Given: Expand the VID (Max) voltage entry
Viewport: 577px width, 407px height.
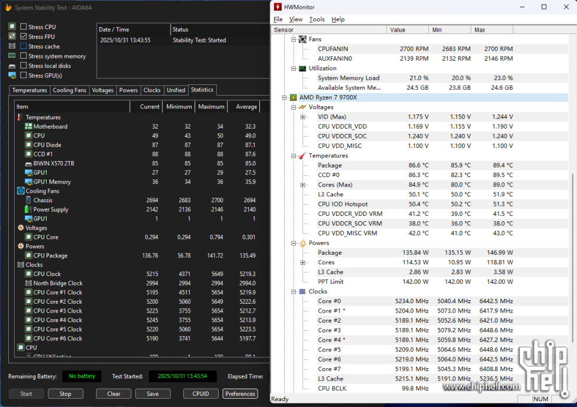Looking at the screenshot, I should [x=303, y=117].
